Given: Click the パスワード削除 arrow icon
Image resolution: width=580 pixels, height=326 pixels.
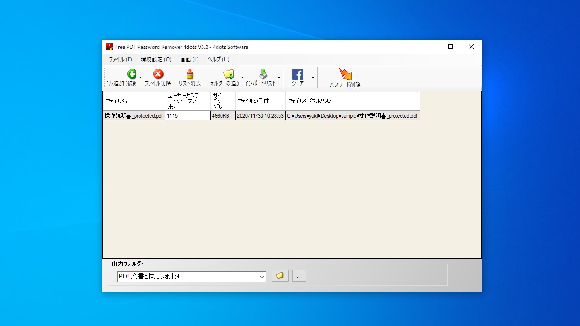Looking at the screenshot, I should [x=345, y=74].
